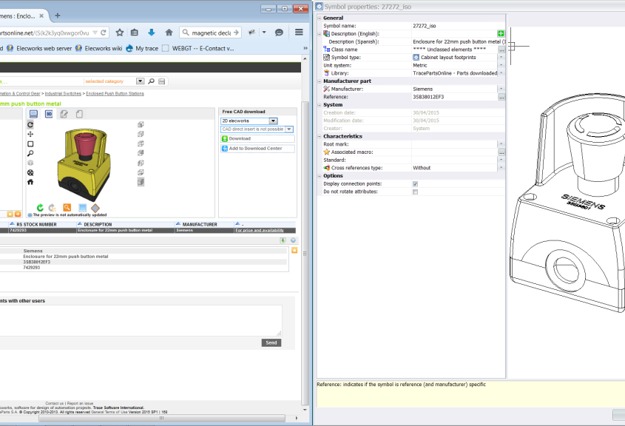
Task: Click the Download button
Action: (257, 139)
